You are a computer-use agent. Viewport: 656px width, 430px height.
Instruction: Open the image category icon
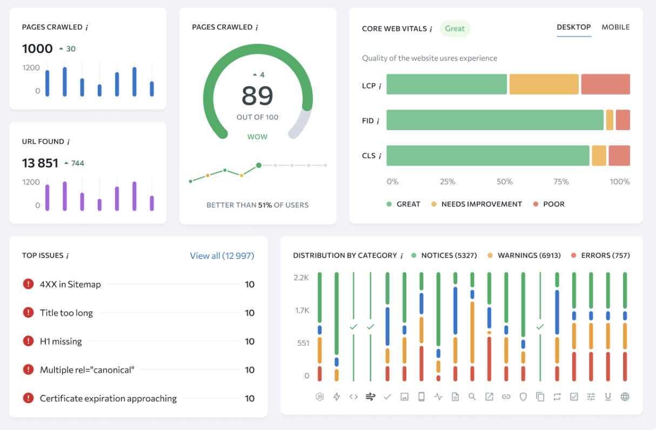[404, 397]
